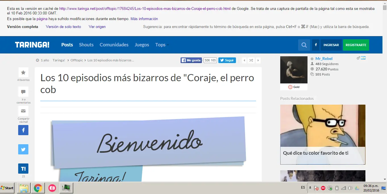Open the volume speaker tray icon

click(x=350, y=188)
